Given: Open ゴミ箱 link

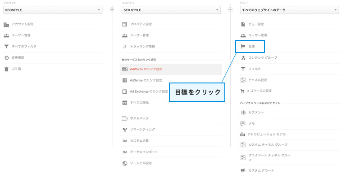Looking at the screenshot, I should pos(16,69).
